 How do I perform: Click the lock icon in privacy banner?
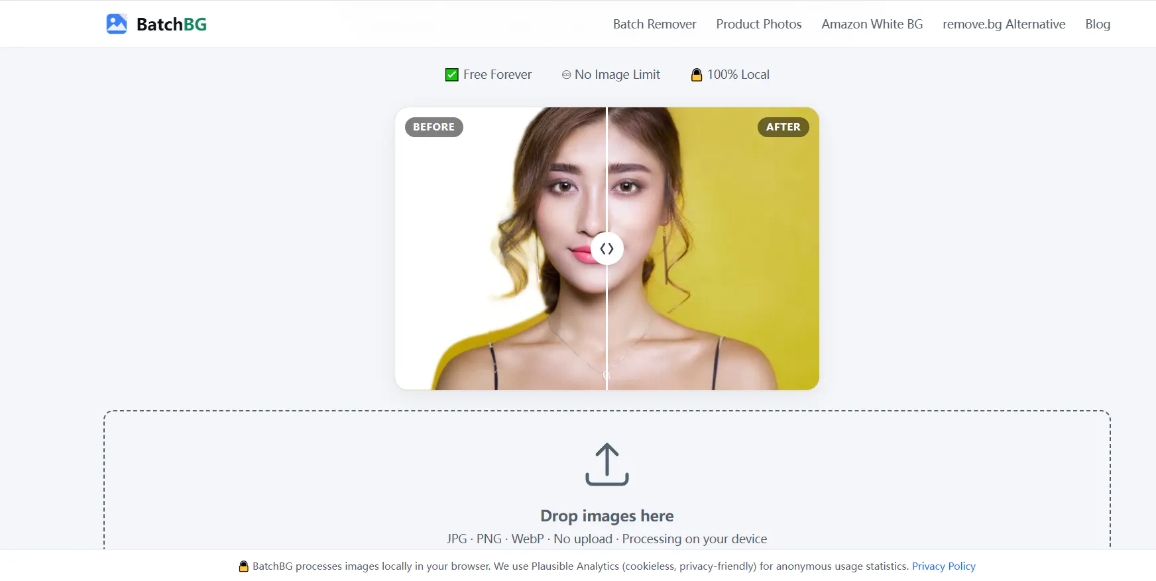(244, 566)
